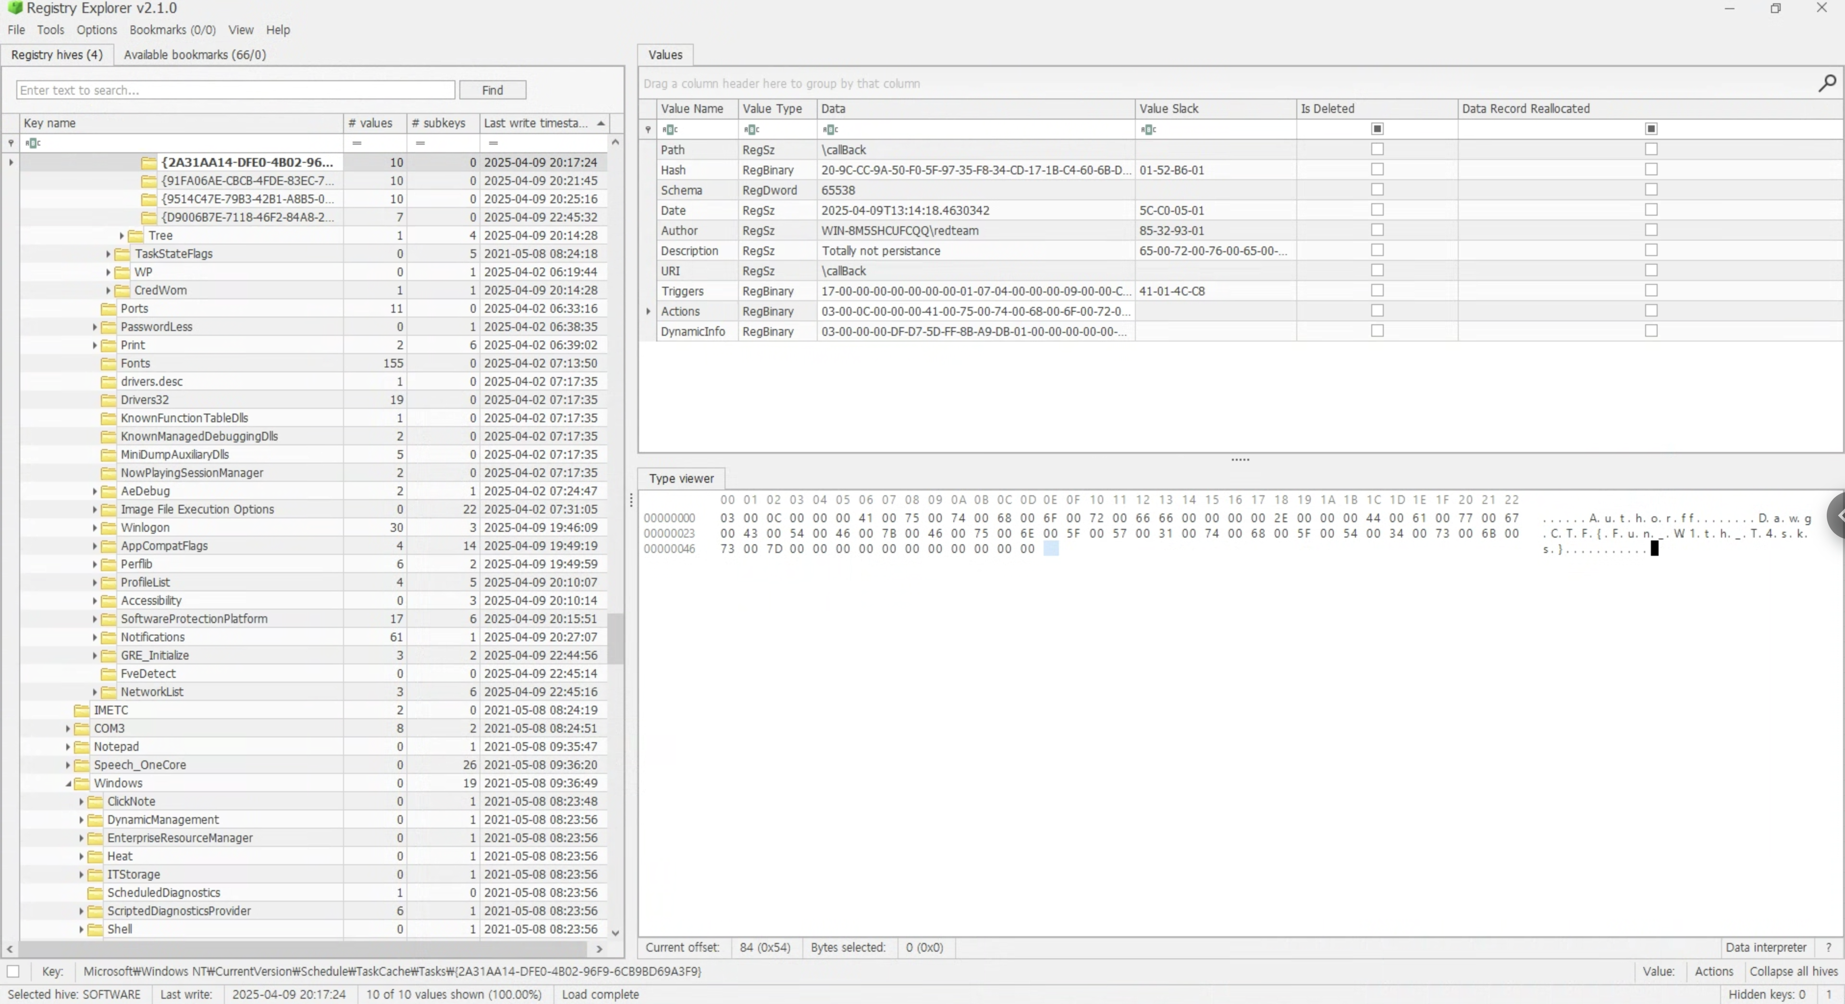Expand the Tree registry key
This screenshot has width=1845, height=1004.
[122, 235]
